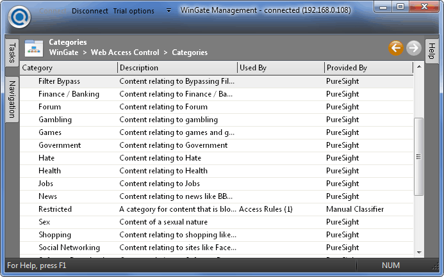This screenshot has height=277, width=444.
Task: Select the Filter Bypass category row
Action: (x=217, y=81)
